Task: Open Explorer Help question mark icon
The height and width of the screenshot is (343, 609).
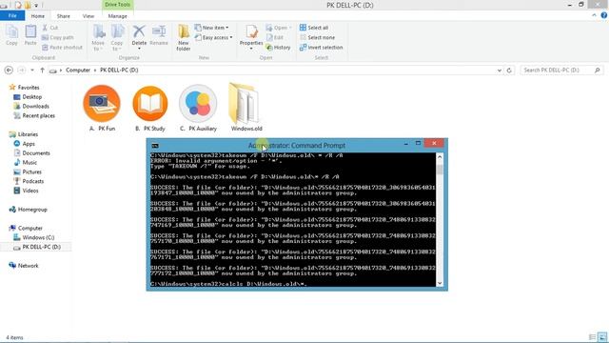Action: [604, 15]
